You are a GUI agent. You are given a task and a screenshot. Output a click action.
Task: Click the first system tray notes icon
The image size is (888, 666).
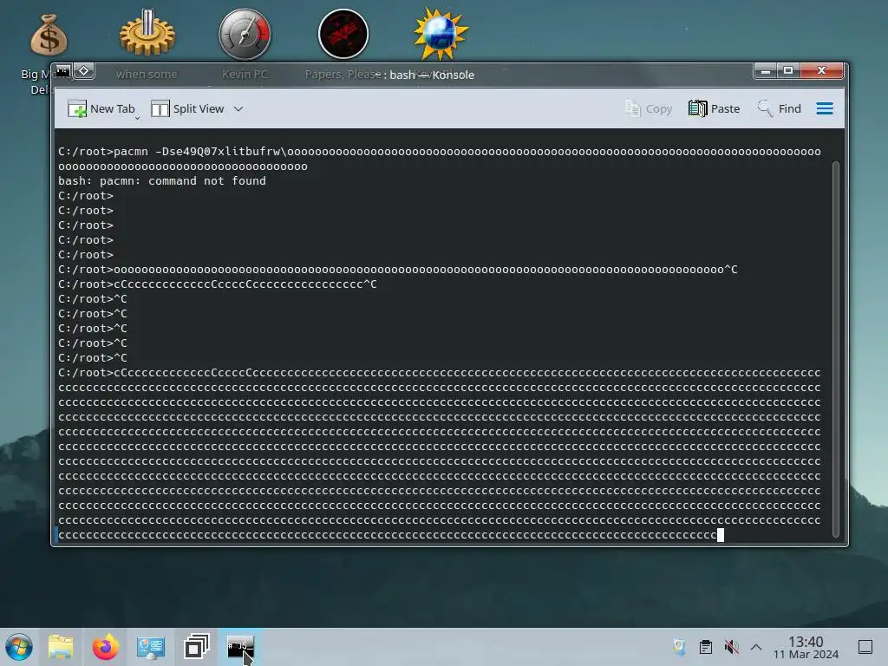click(680, 647)
